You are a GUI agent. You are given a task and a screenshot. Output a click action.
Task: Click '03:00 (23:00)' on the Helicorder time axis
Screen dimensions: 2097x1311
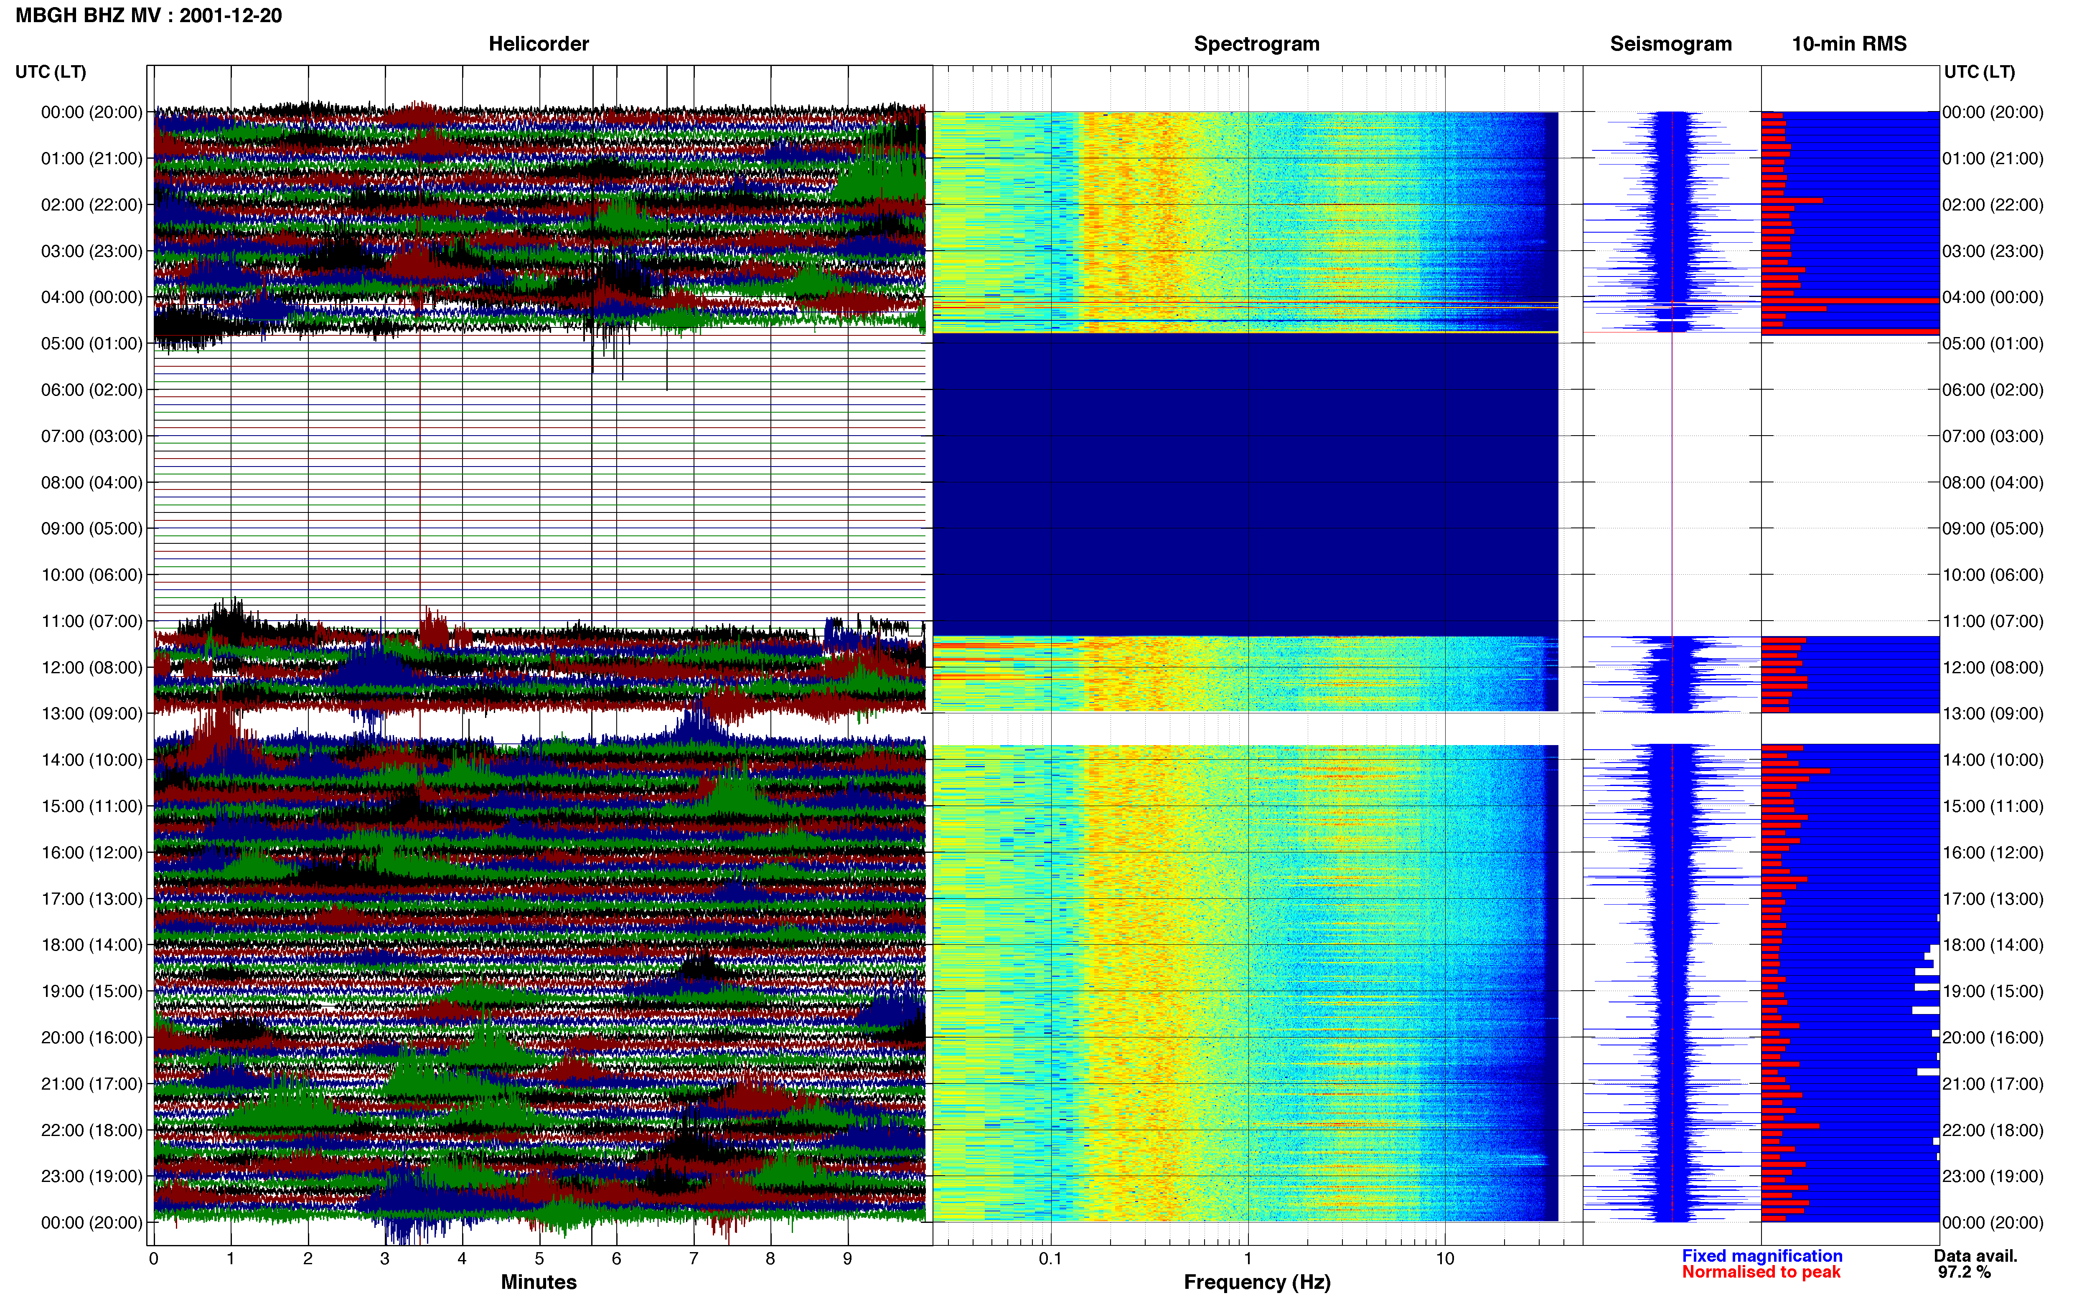click(x=91, y=251)
